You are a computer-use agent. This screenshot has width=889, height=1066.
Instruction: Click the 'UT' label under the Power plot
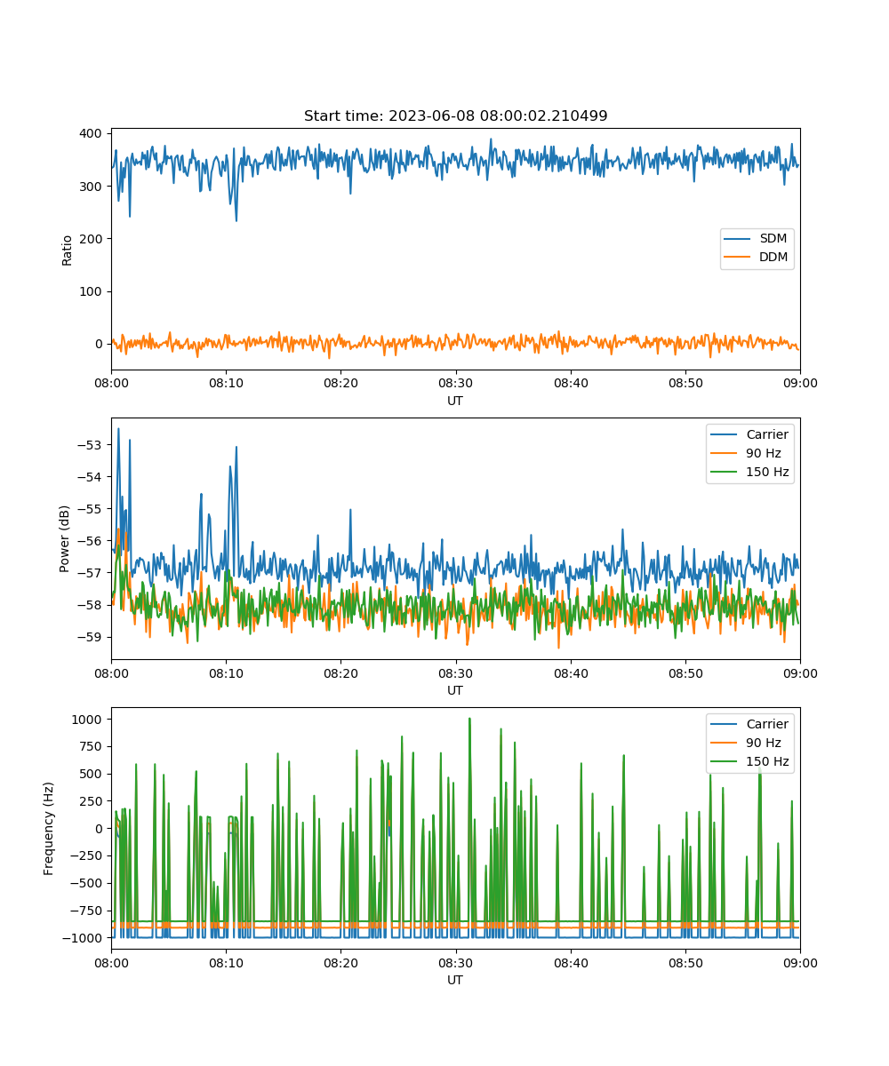tap(455, 690)
